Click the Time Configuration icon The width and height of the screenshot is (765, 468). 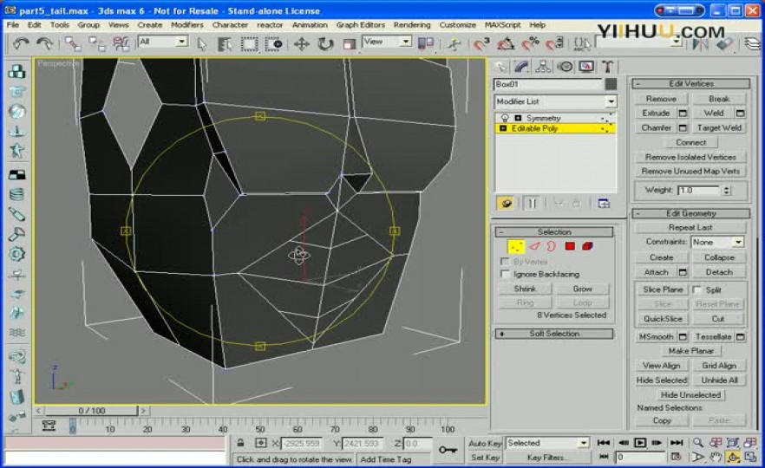676,457
